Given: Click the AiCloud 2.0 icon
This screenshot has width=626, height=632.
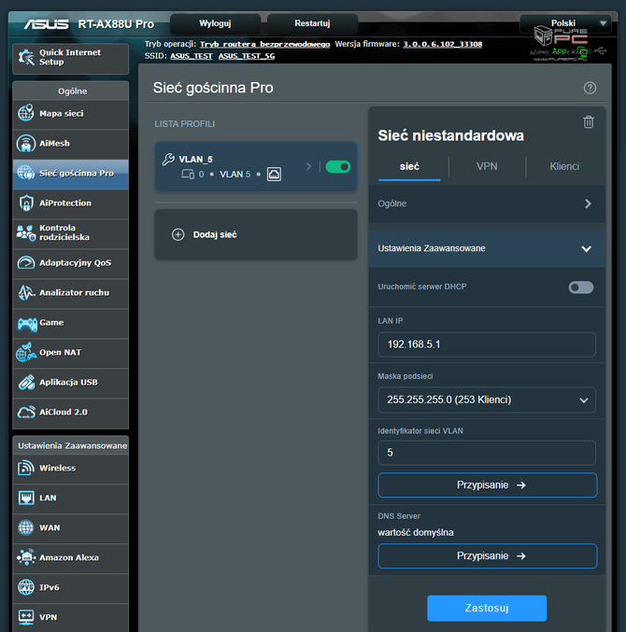Looking at the screenshot, I should point(25,412).
